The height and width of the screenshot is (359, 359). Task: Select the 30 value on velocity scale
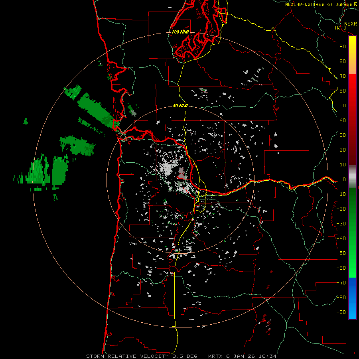click(x=343, y=135)
